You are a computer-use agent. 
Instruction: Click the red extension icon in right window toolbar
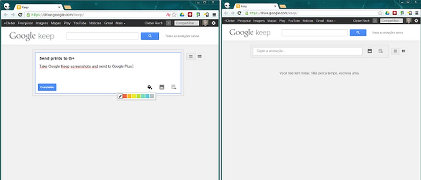click(394, 13)
